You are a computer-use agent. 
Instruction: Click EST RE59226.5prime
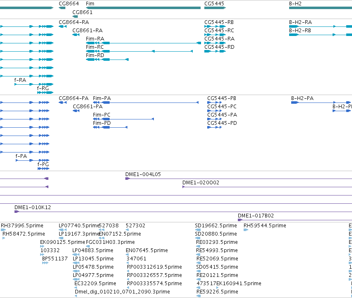(x=217, y=292)
